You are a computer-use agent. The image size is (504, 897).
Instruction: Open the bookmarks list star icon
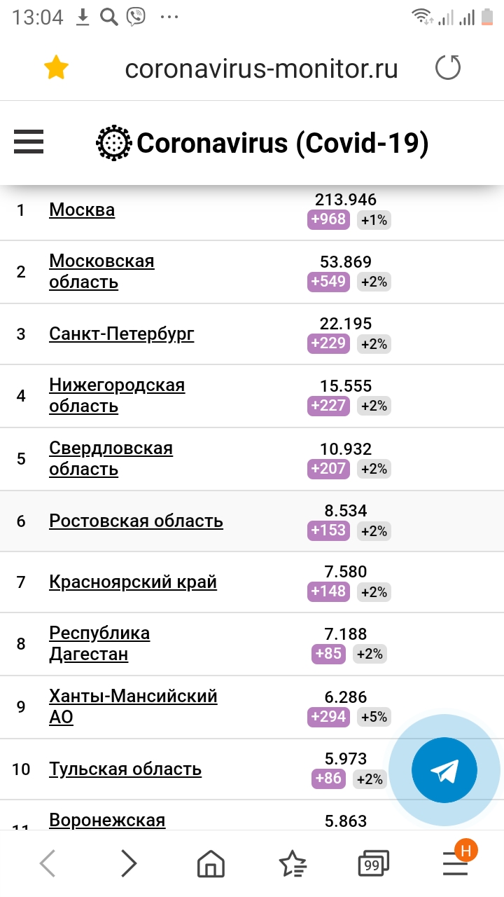(x=292, y=864)
